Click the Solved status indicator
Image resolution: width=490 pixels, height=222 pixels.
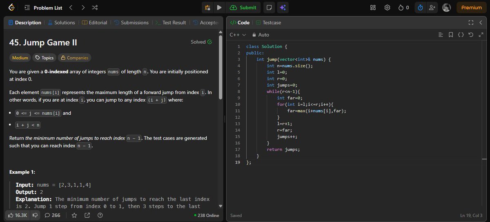click(x=201, y=42)
